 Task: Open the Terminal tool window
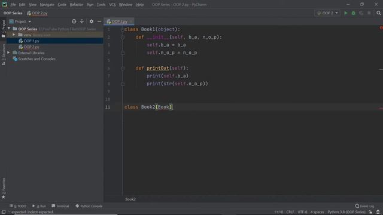click(60, 206)
